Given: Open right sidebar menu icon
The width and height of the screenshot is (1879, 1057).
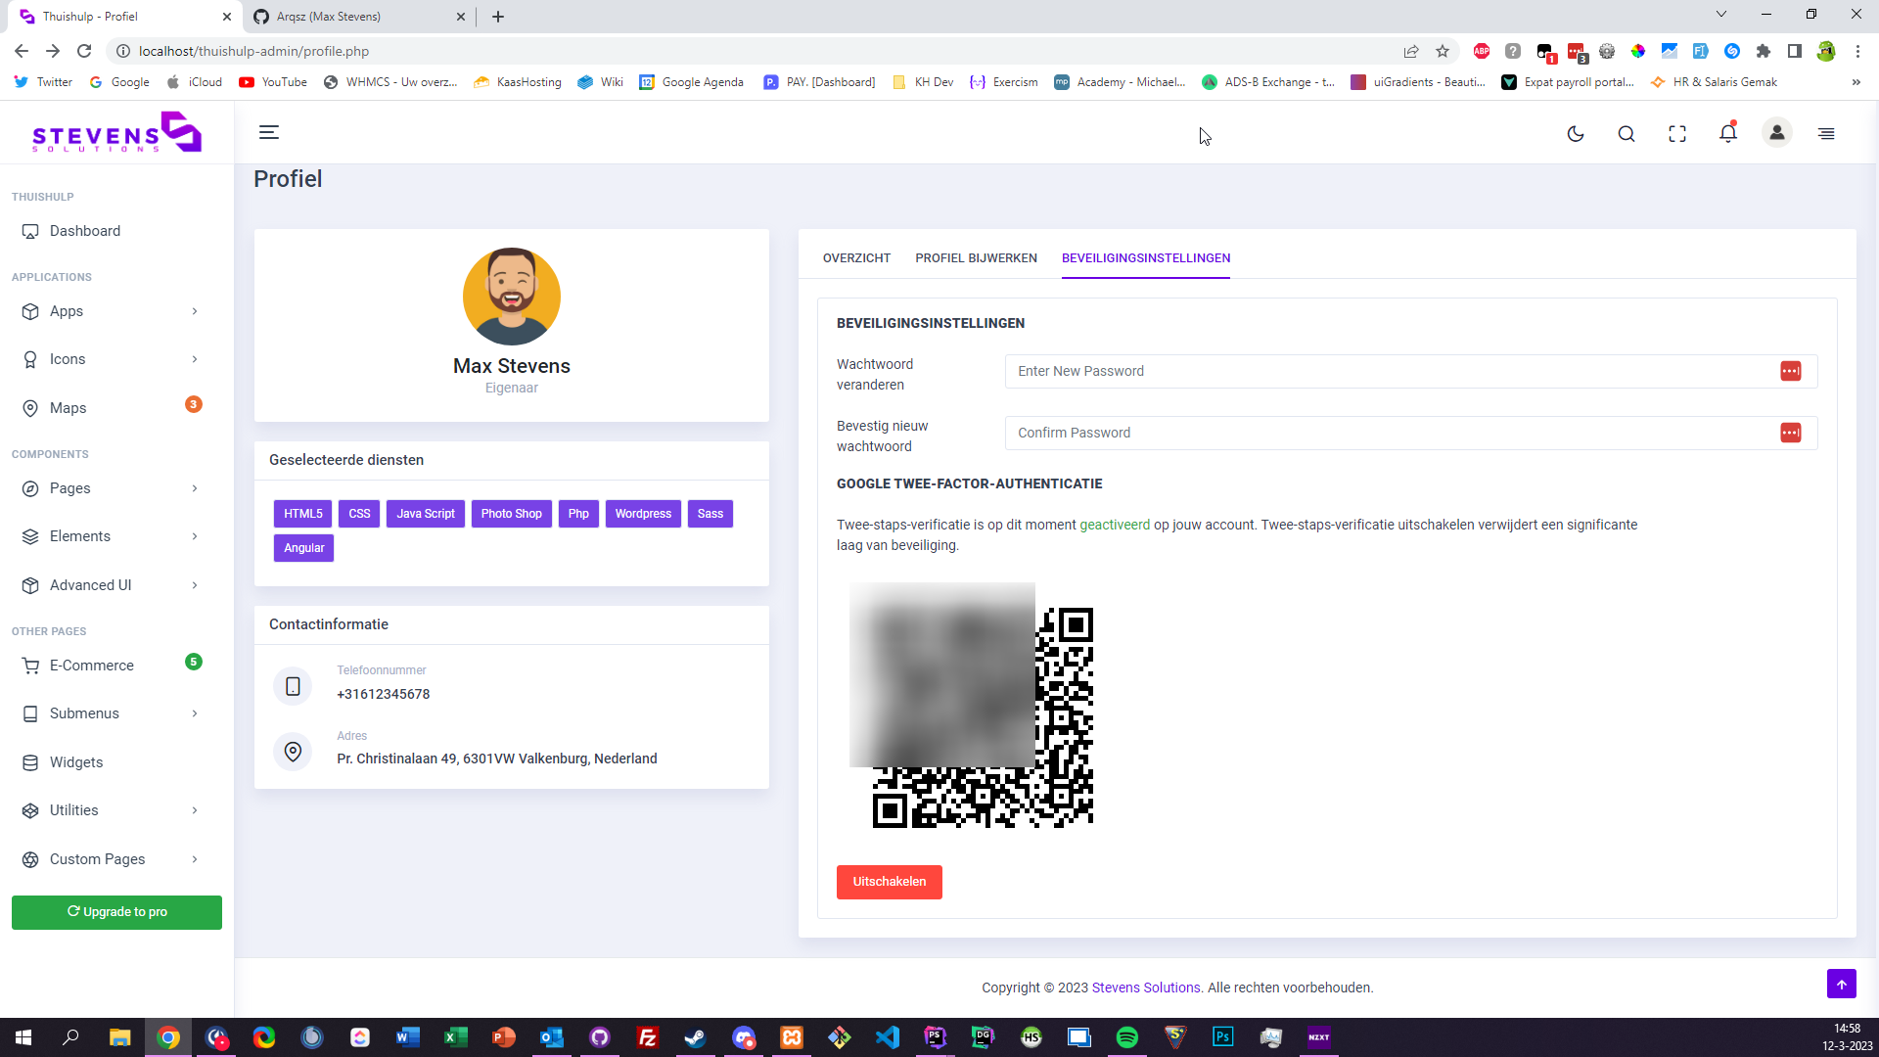Looking at the screenshot, I should point(1826,134).
